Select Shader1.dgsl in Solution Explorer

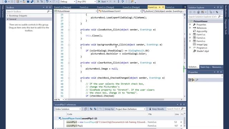[x=203, y=51]
